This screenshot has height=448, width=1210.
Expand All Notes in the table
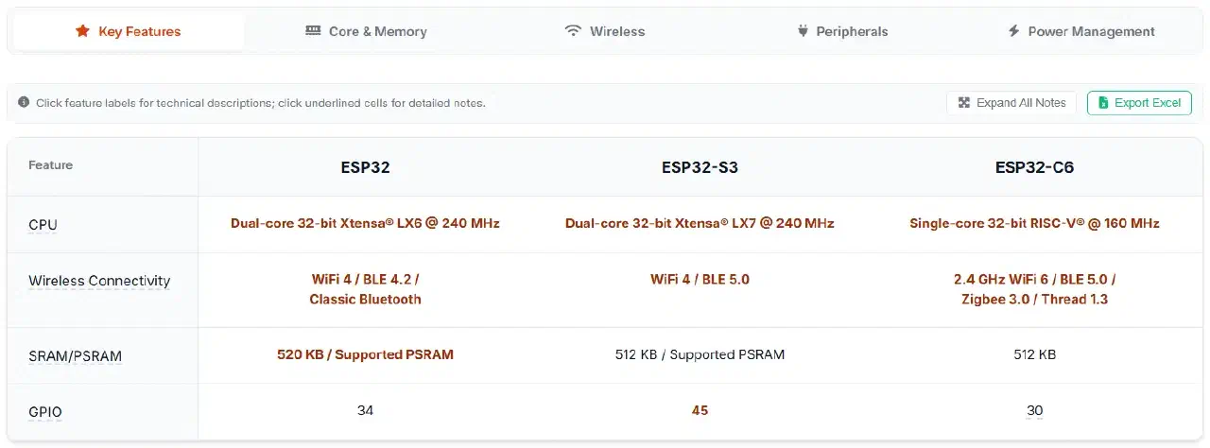1011,103
